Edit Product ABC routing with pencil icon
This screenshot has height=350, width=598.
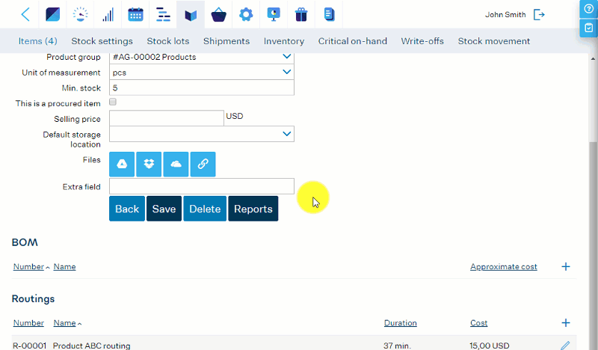point(565,346)
